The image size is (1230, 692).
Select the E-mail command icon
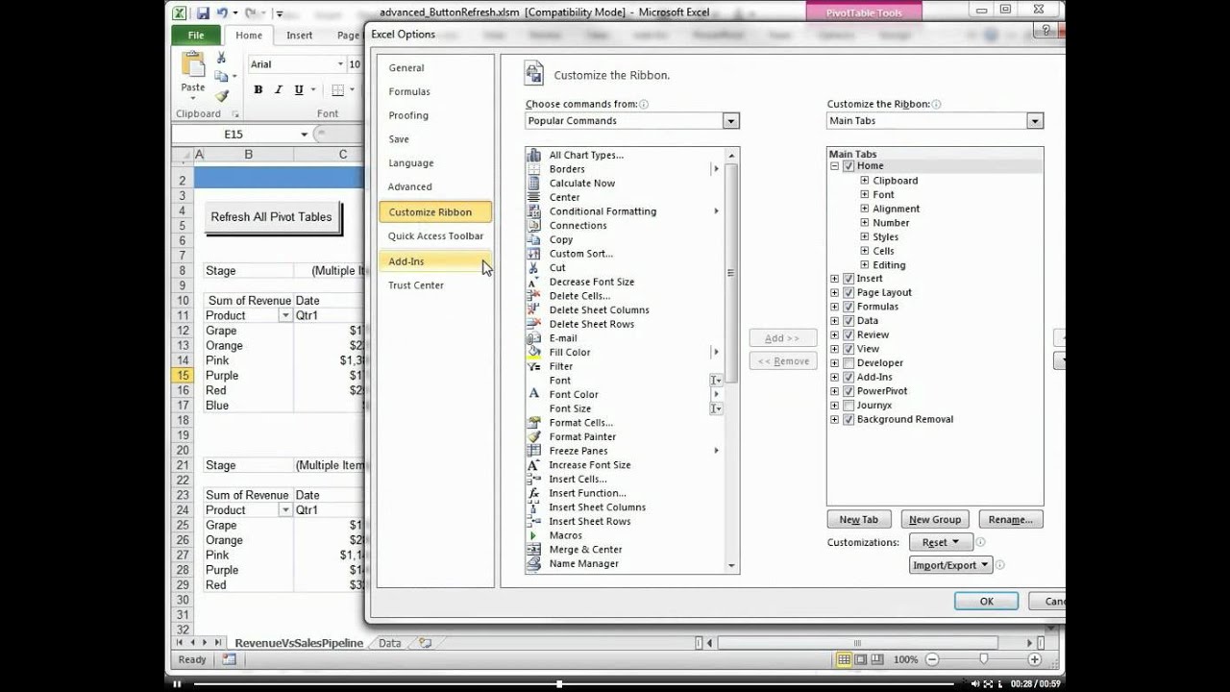534,338
